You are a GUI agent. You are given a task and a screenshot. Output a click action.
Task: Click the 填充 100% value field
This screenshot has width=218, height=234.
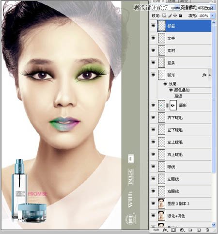(204, 16)
